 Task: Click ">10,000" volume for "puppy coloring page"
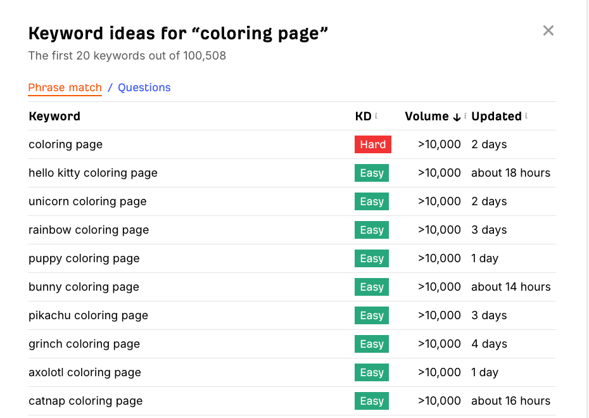point(439,258)
